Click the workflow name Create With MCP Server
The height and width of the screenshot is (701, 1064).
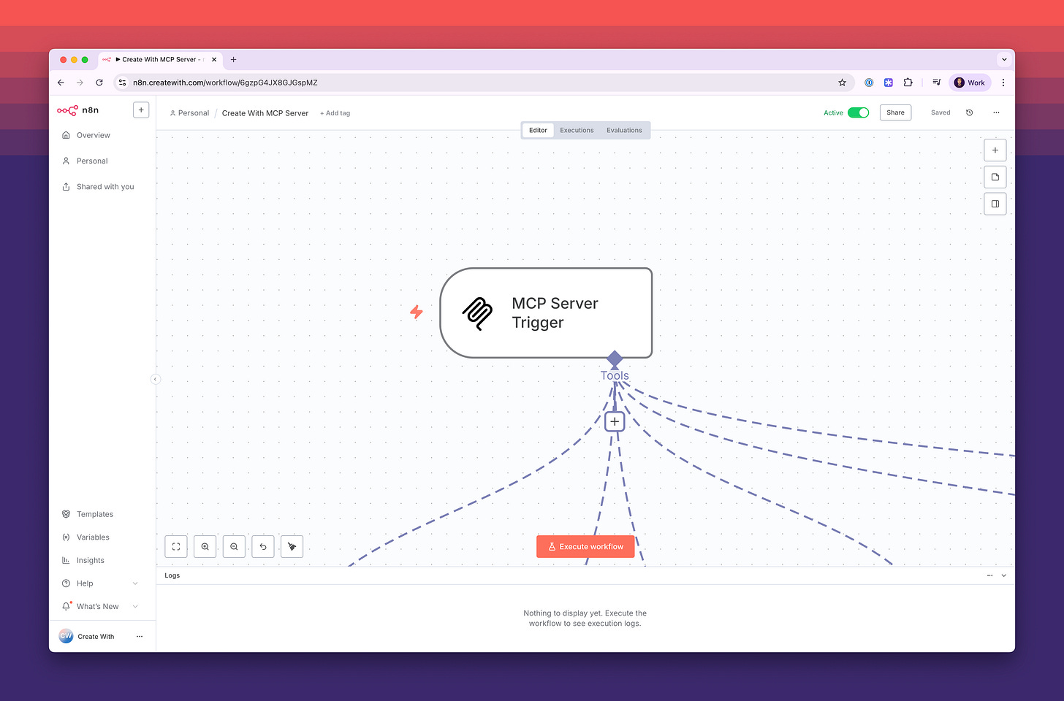(x=265, y=113)
